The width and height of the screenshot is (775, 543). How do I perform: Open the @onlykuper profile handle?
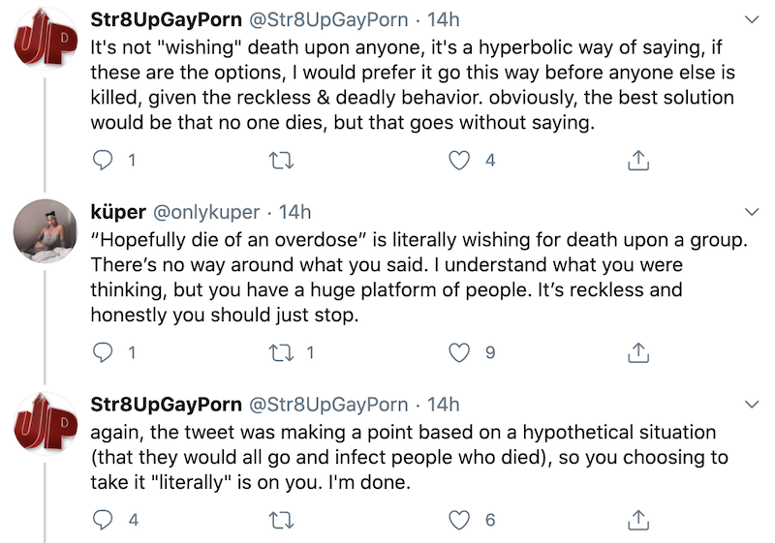coord(204,212)
